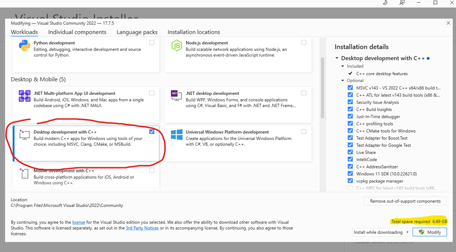Uncheck Live Share option
Viewport: 456px width, 252px height.
point(350,152)
